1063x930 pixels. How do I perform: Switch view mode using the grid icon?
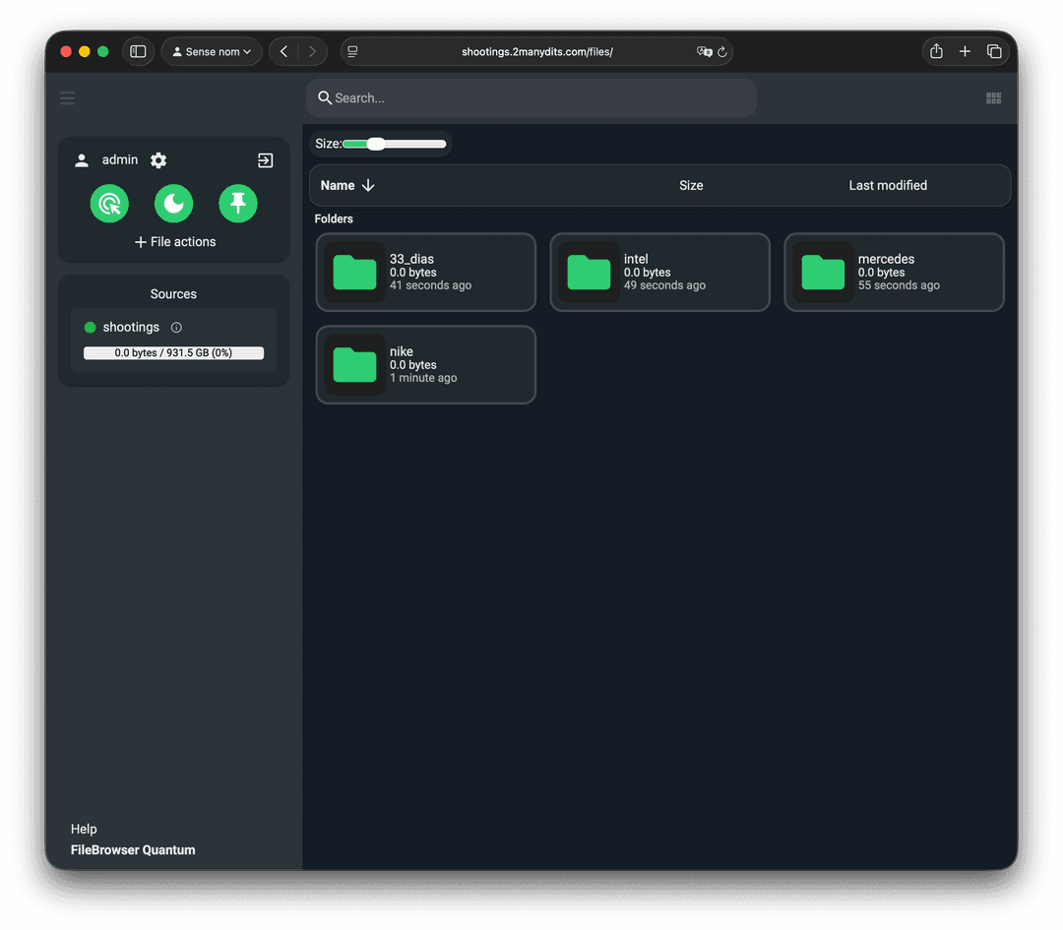point(993,98)
